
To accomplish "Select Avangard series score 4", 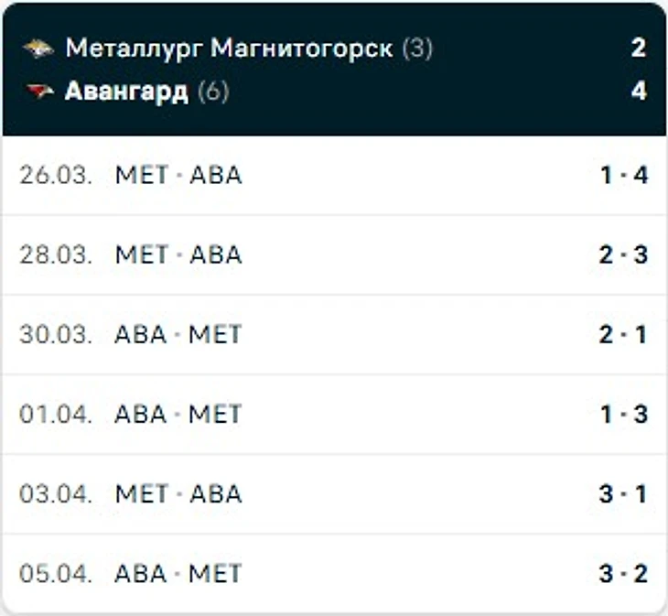I will tap(639, 92).
